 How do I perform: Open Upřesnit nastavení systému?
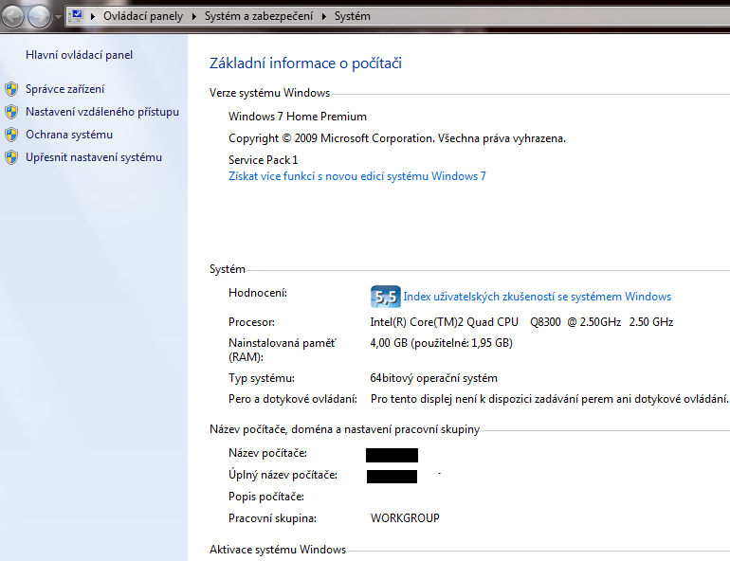[x=94, y=157]
